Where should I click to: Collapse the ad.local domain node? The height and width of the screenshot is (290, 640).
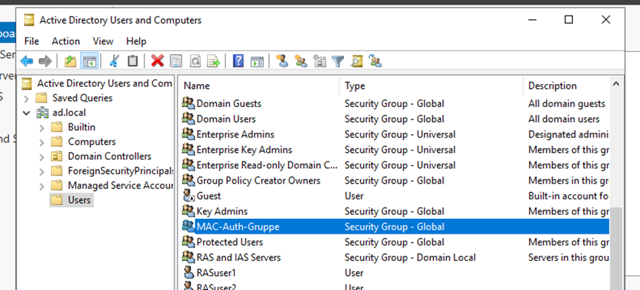27,112
